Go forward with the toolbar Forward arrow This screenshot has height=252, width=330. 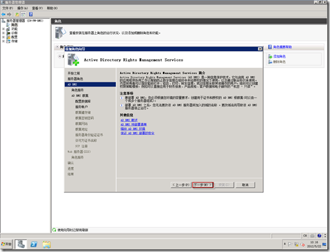(9, 14)
